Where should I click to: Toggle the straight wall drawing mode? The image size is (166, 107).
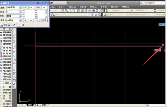point(2,25)
